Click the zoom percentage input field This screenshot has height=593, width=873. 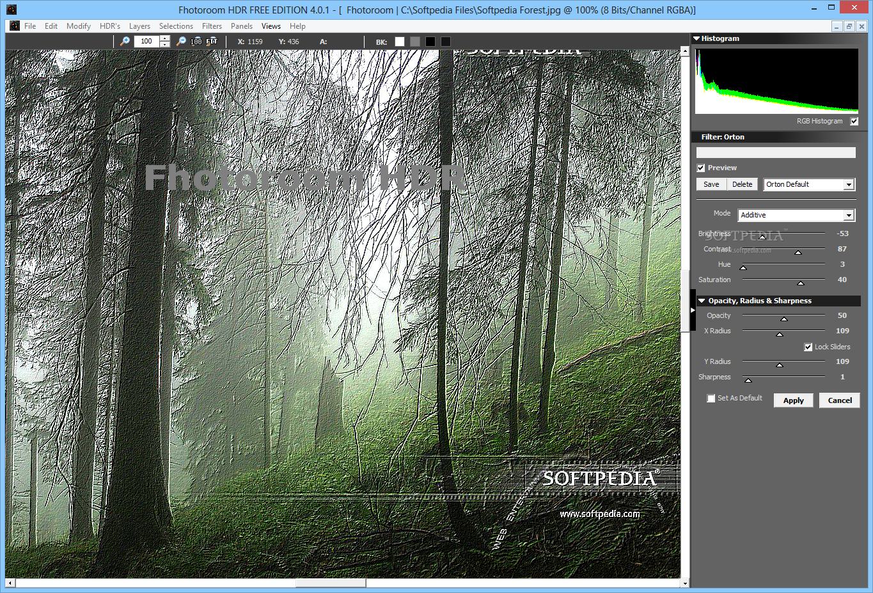coord(147,41)
